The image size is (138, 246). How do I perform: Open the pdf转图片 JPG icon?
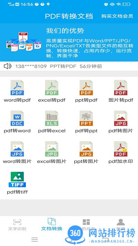pos(121,118)
